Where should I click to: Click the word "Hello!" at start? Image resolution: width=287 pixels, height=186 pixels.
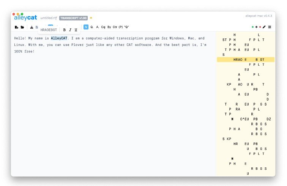[x=20, y=38]
